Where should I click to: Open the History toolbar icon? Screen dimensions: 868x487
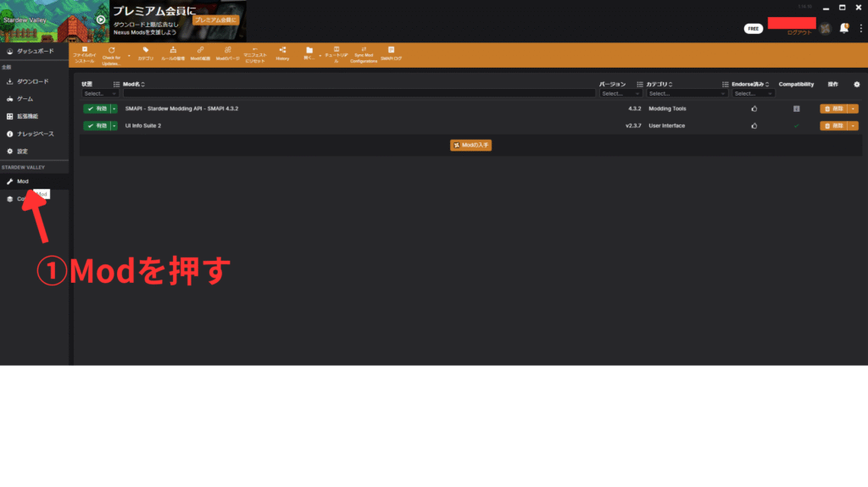[x=282, y=54]
